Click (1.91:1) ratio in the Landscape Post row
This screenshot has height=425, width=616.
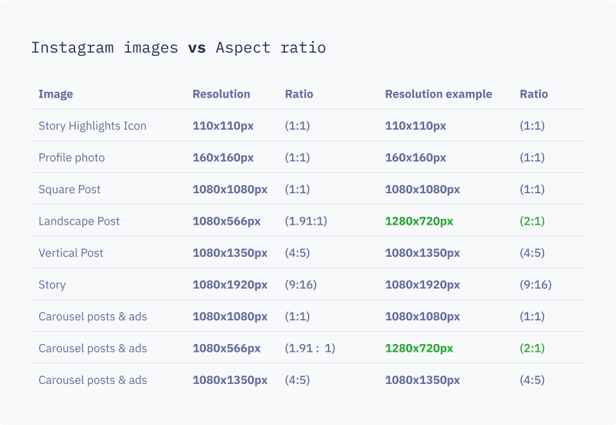pos(306,221)
